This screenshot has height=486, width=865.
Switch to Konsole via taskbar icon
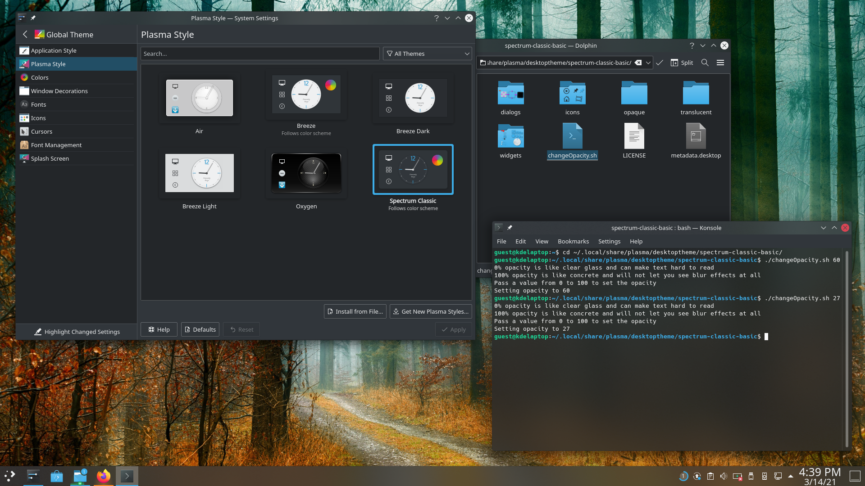(x=127, y=476)
